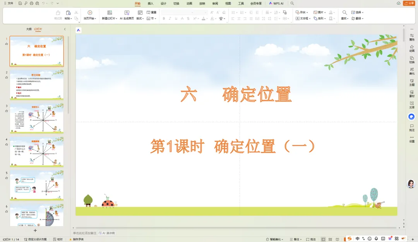Click 缺失字体 missing fonts warning
The width and height of the screenshot is (418, 242).
(77, 239)
